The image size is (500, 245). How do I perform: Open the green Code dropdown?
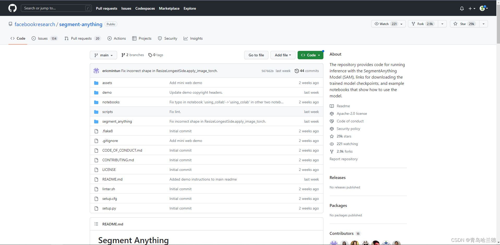[310, 55]
